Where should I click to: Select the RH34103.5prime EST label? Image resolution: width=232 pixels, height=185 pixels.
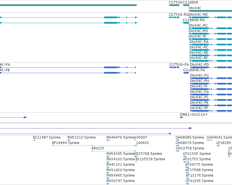pyautogui.click(x=120, y=159)
